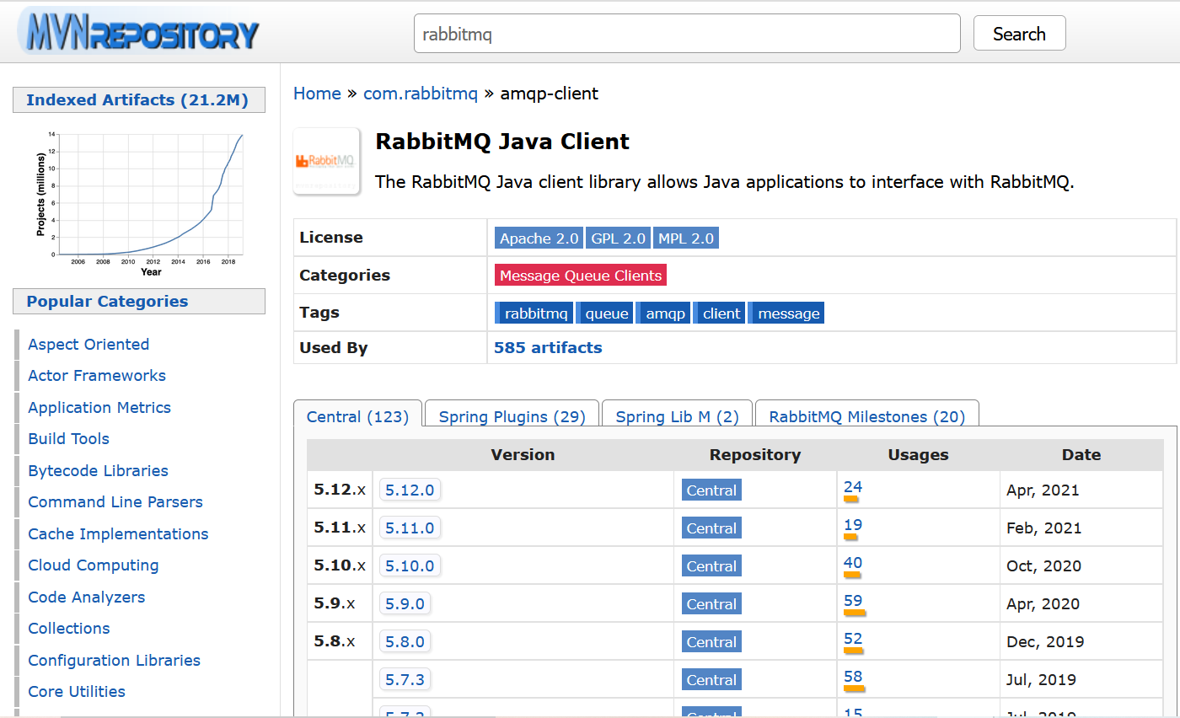Viewport: 1180px width, 718px height.
Task: Open version 5.8.0
Action: pos(405,642)
